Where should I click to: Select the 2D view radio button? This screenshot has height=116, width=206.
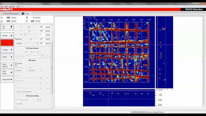point(11,26)
